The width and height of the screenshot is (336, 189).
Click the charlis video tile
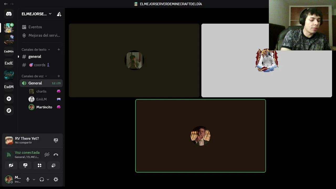(134, 60)
